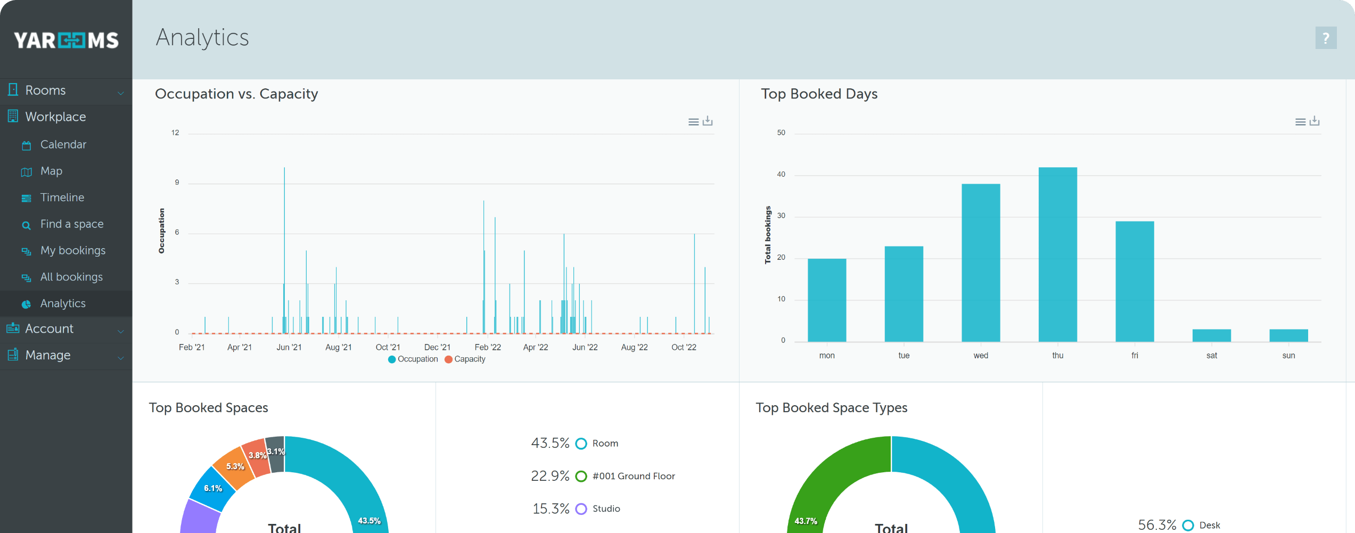1355x533 pixels.
Task: Click the Find a space magnifier icon
Action: point(26,225)
